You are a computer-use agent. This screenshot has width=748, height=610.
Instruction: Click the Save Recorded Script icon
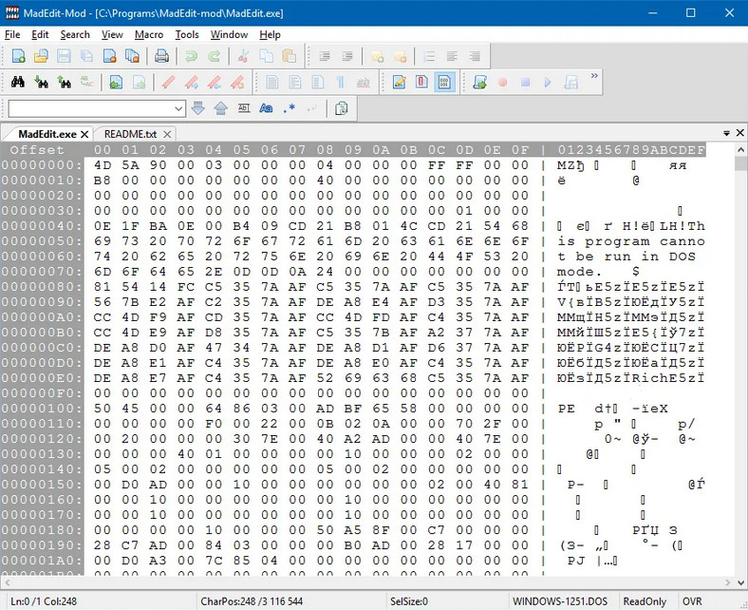[x=571, y=82]
